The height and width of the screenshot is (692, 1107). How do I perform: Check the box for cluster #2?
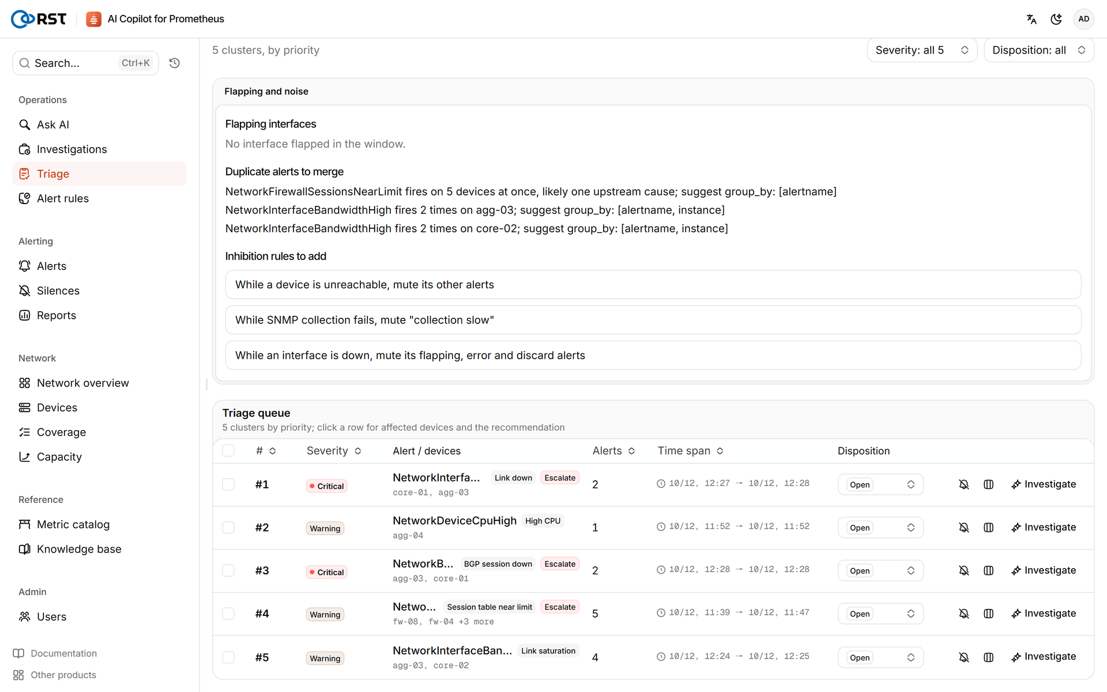[228, 528]
